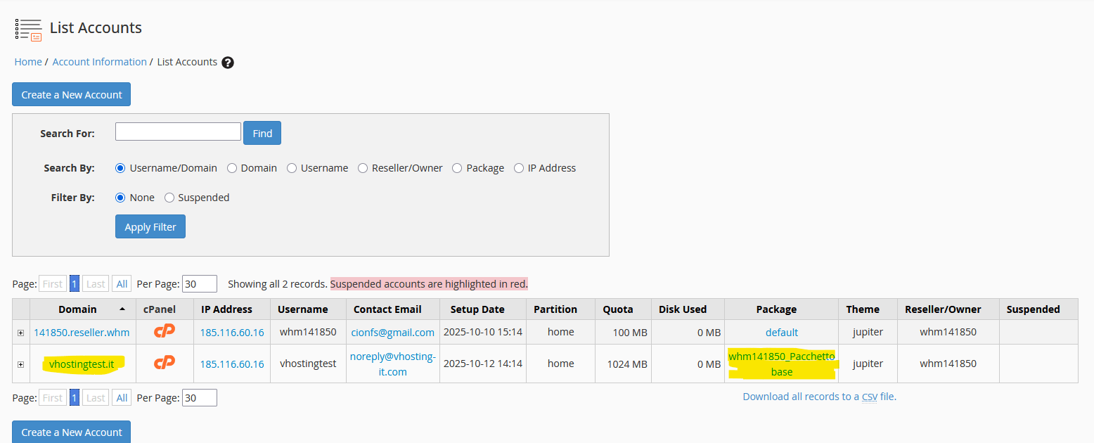The height and width of the screenshot is (443, 1094).
Task: Download all records to a CSV file
Action: (x=819, y=397)
